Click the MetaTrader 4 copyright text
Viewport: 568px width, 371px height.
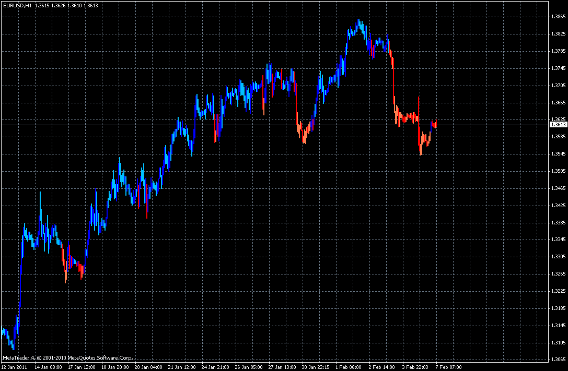coord(67,358)
